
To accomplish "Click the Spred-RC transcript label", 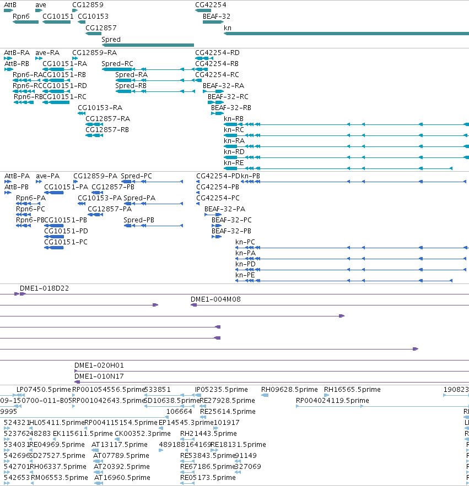I will pyautogui.click(x=117, y=64).
